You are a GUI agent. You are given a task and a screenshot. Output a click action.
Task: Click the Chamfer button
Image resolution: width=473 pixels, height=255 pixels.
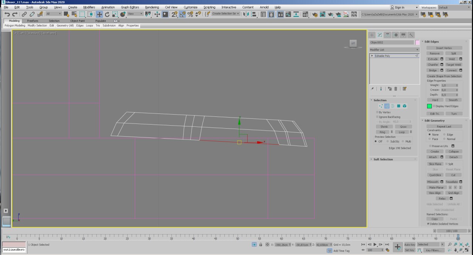433,65
